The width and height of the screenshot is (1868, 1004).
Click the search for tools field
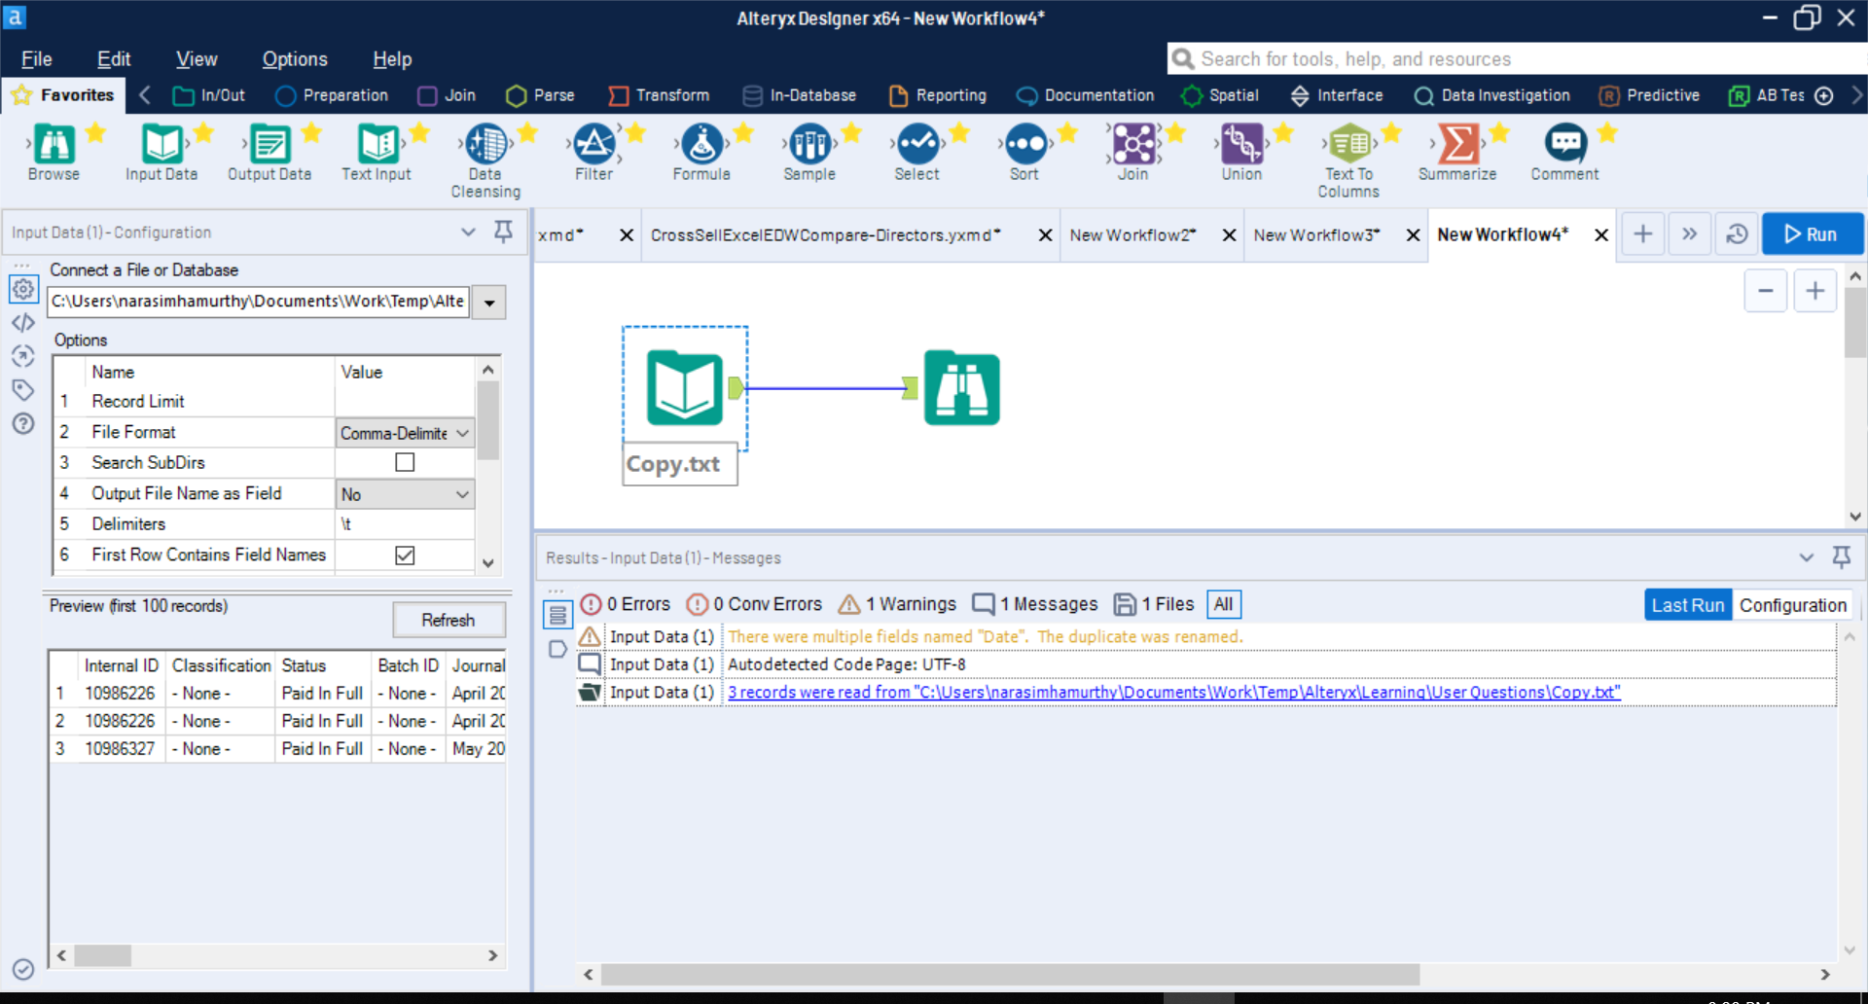click(1516, 59)
